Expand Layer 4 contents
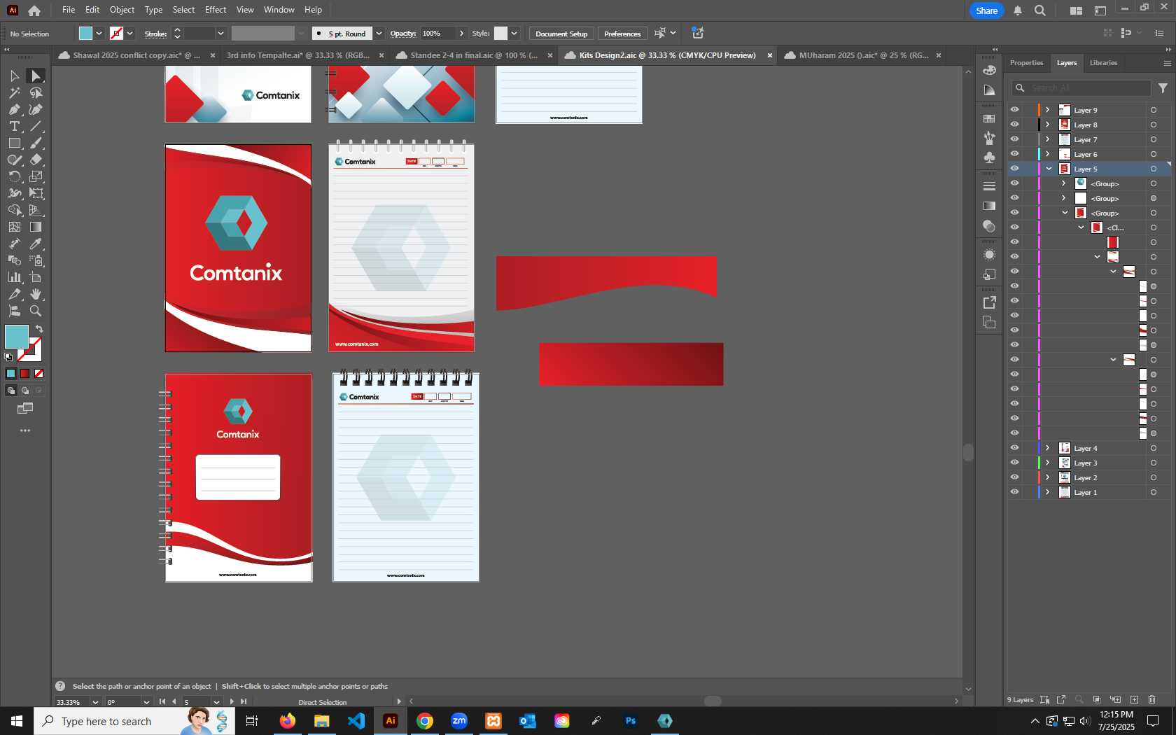 [x=1048, y=448]
